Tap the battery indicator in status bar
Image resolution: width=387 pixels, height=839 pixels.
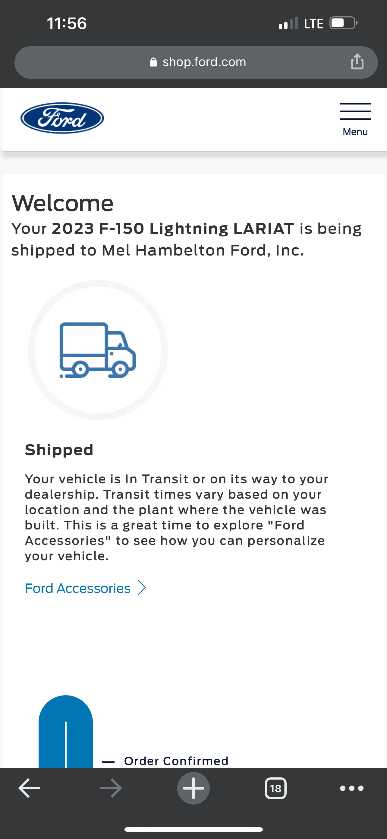pyautogui.click(x=343, y=24)
